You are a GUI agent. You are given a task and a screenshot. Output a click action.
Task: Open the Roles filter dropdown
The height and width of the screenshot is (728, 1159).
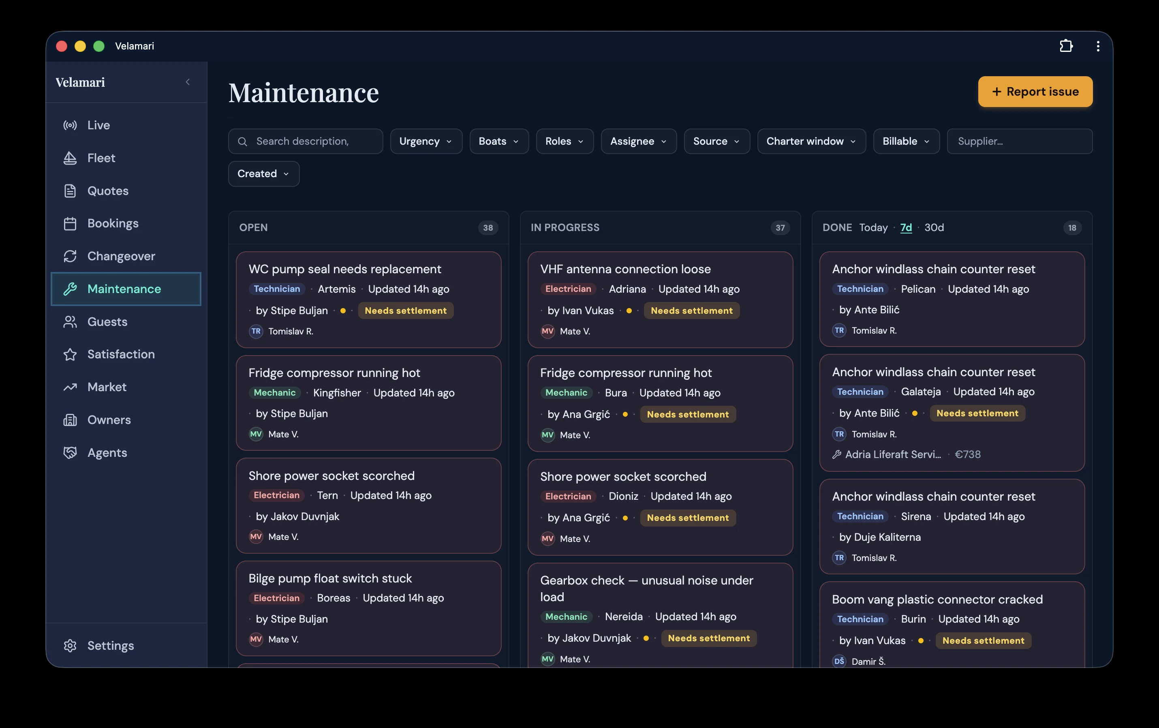click(565, 141)
